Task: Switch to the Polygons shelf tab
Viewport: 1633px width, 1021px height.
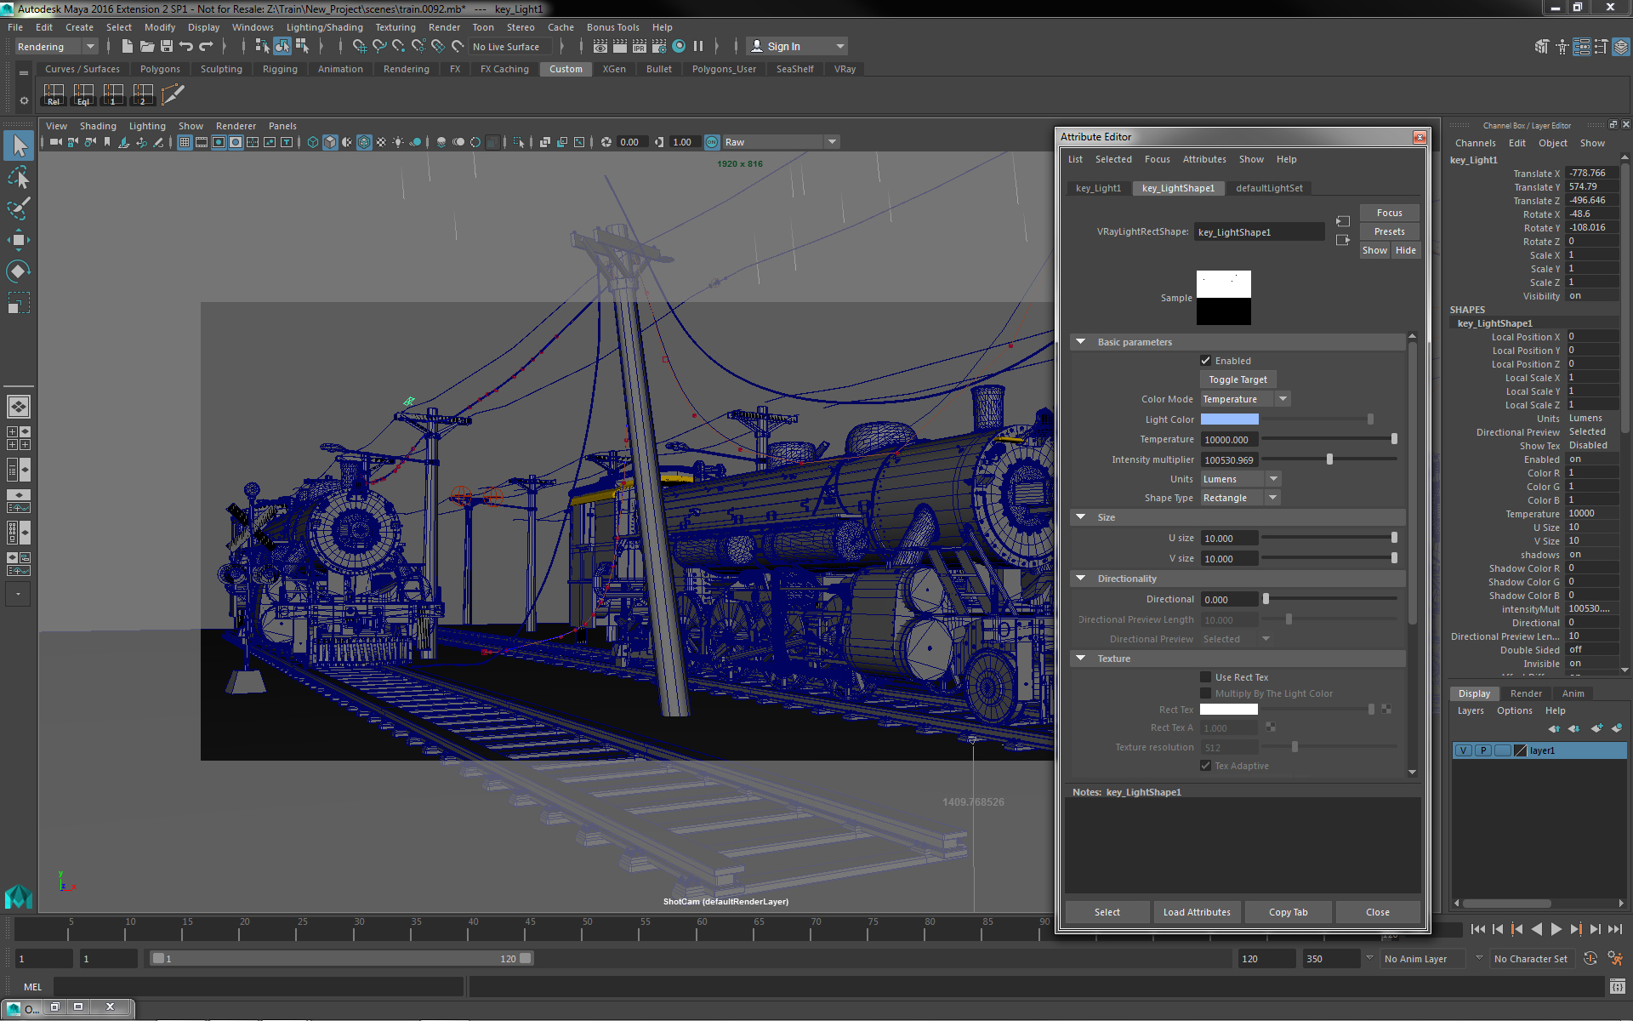Action: coord(160,69)
